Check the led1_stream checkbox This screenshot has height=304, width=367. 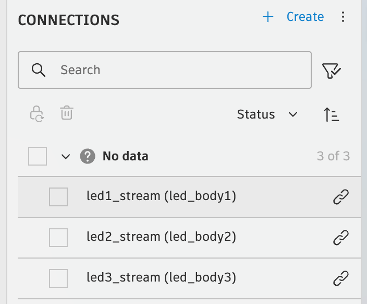(58, 197)
